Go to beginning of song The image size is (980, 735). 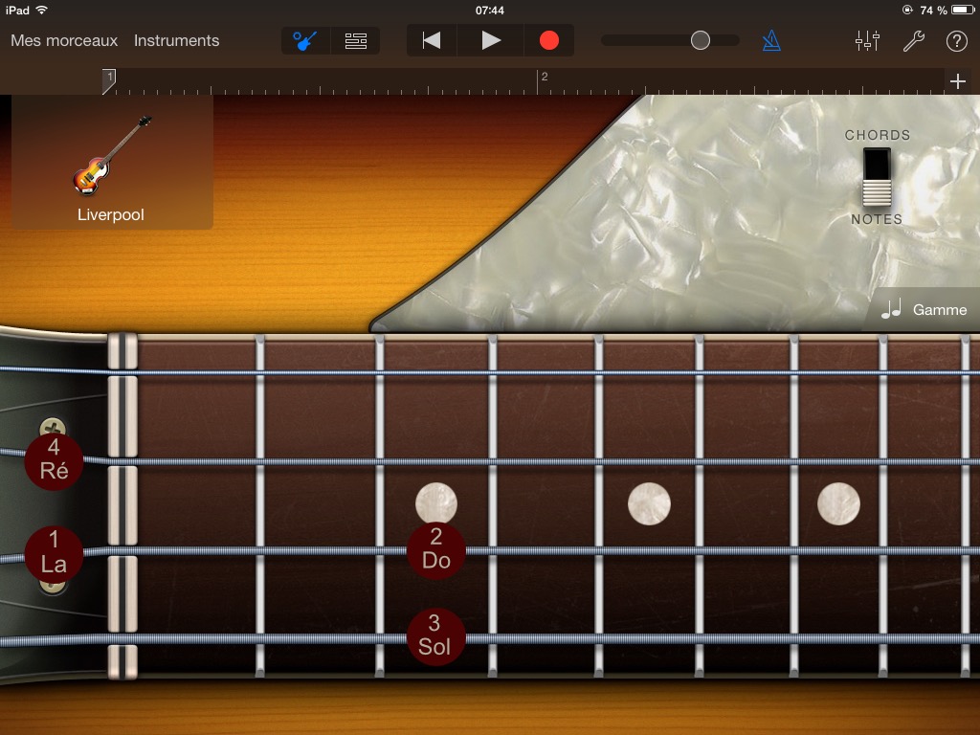[x=432, y=40]
